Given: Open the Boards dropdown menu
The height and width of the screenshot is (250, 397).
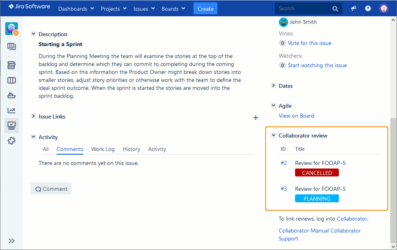Looking at the screenshot, I should [x=173, y=9].
